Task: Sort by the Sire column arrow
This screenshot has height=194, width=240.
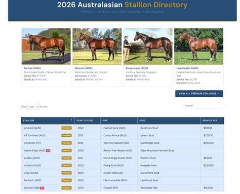Action: point(134,120)
